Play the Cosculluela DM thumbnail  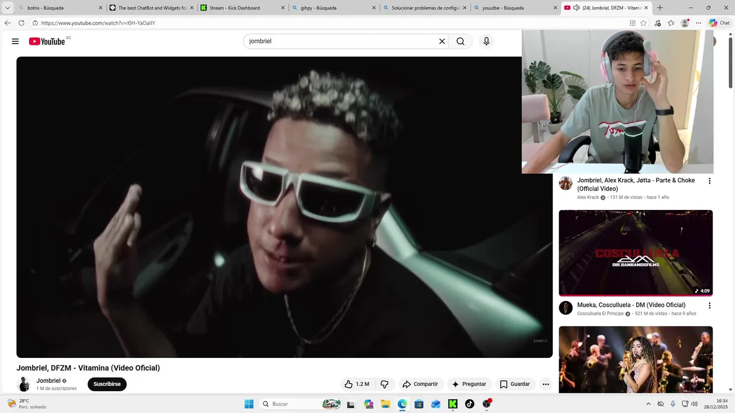coord(636,253)
